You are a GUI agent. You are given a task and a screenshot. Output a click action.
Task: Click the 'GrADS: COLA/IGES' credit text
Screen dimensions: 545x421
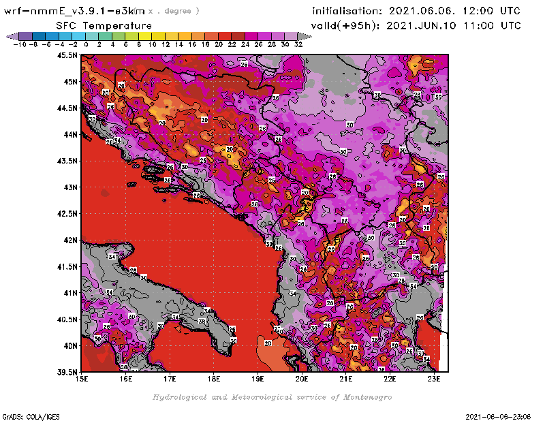click(31, 416)
